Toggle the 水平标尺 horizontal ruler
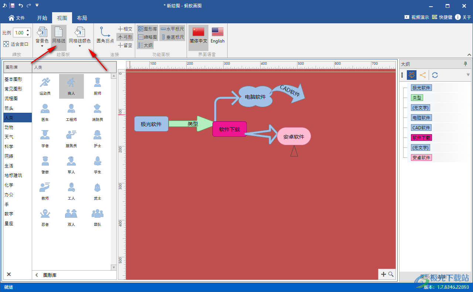Image resolution: width=473 pixels, height=292 pixels. pos(172,29)
